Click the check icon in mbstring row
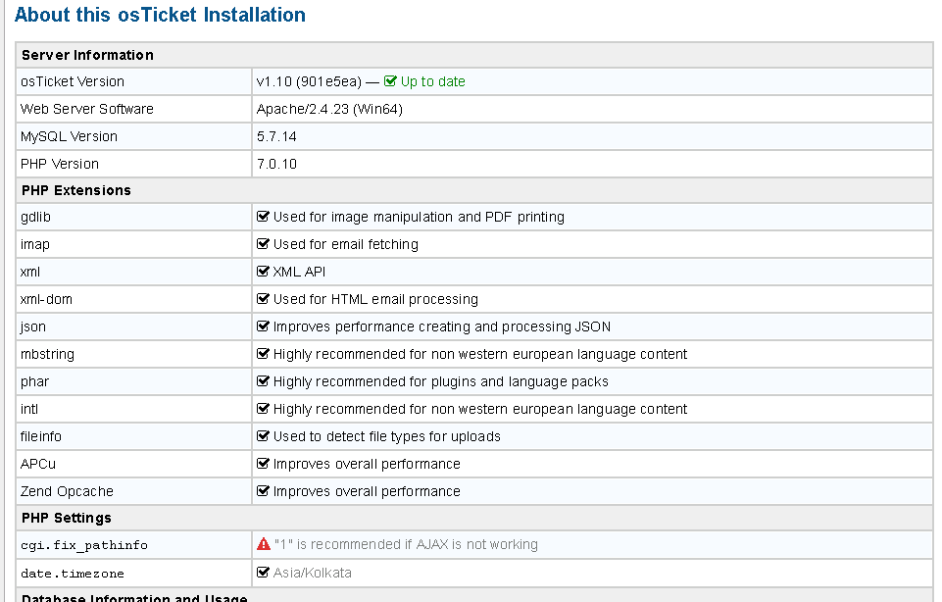The width and height of the screenshot is (942, 602). click(263, 354)
